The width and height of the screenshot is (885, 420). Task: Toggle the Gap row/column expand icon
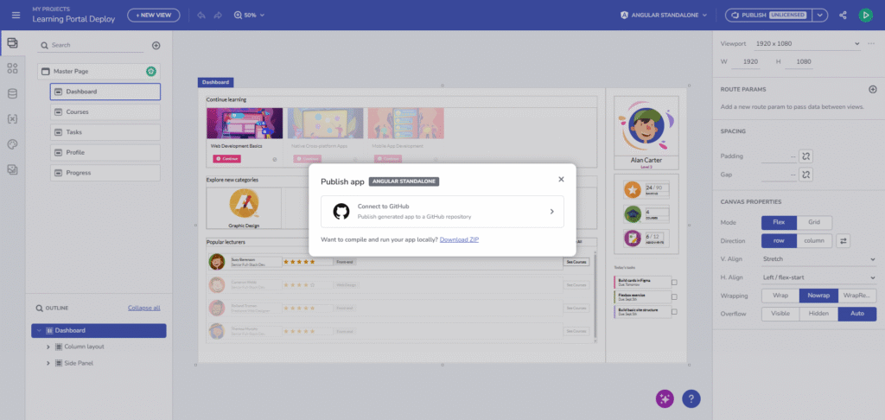(806, 175)
